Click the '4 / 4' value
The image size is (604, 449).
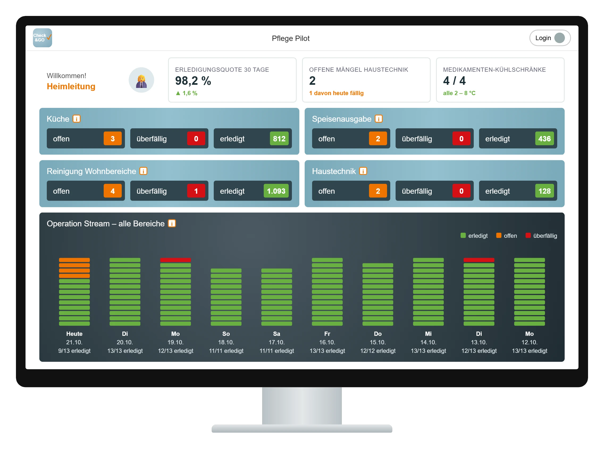tap(454, 81)
